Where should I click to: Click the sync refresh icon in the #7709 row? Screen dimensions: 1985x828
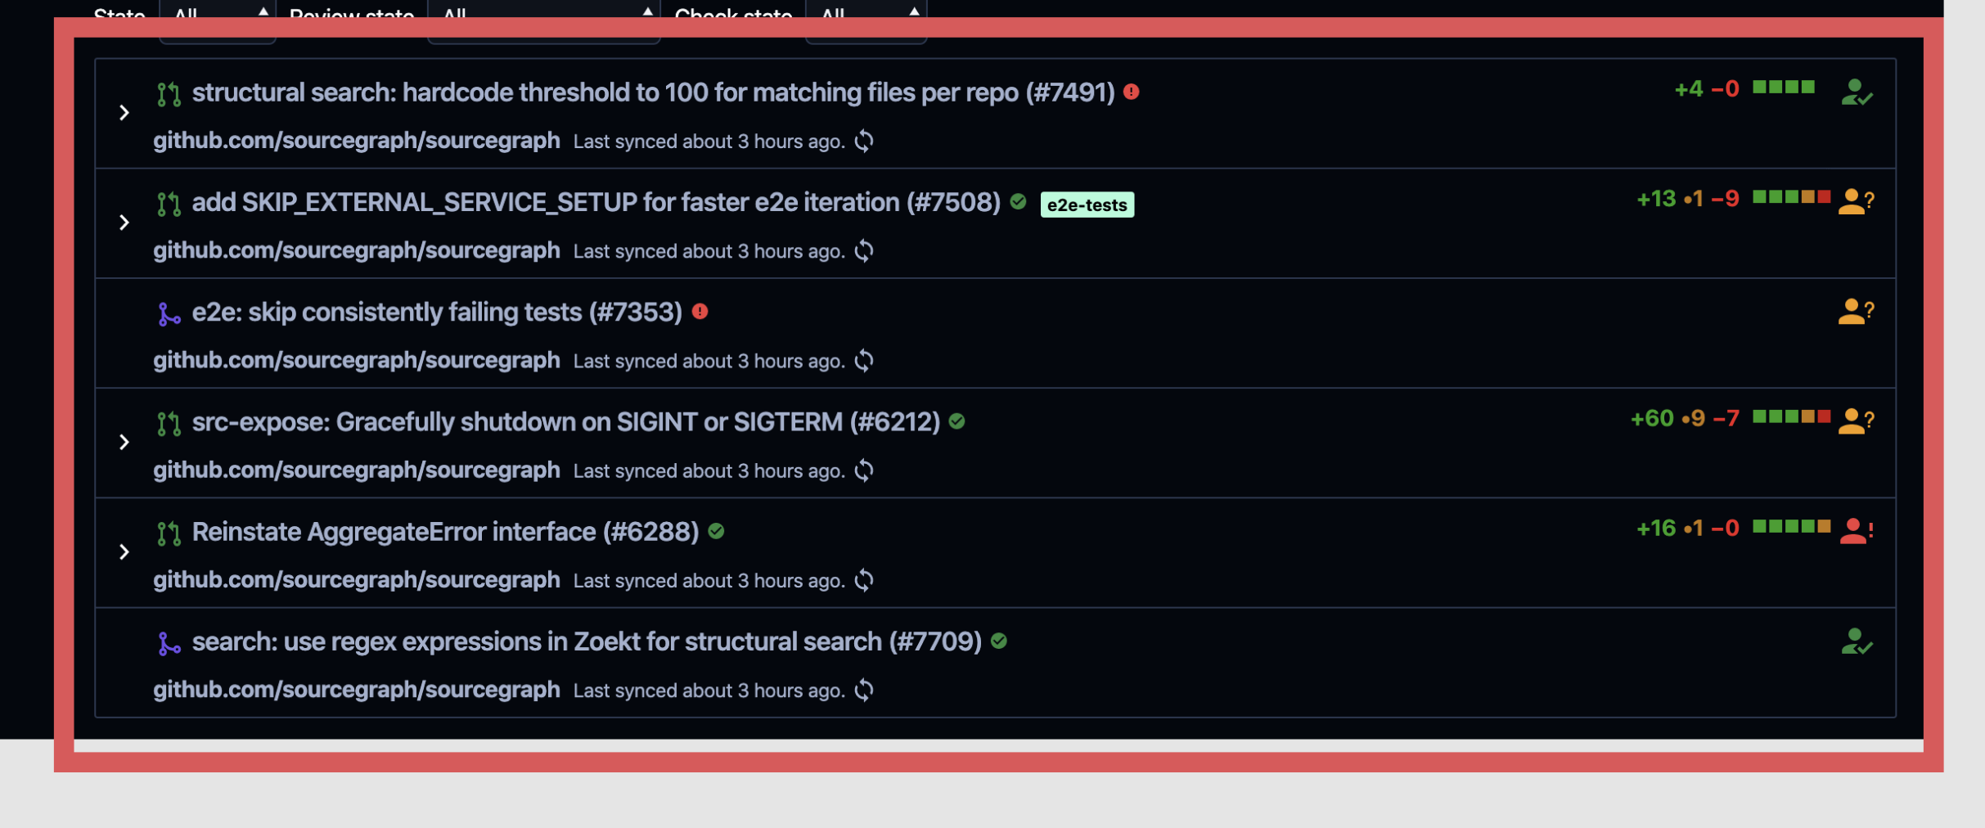coord(864,690)
